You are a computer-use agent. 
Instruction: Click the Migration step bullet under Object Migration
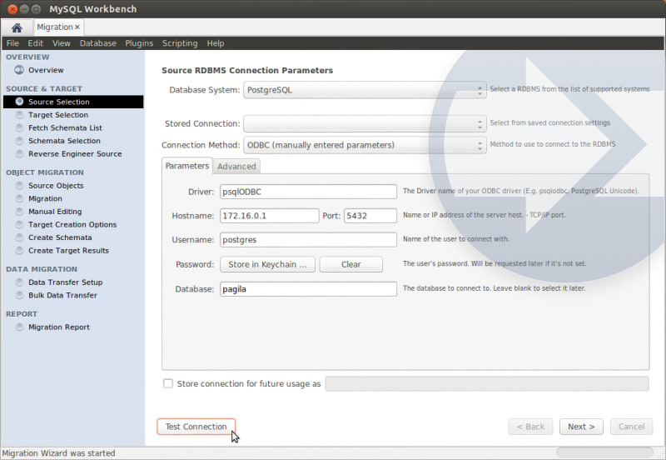[19, 198]
